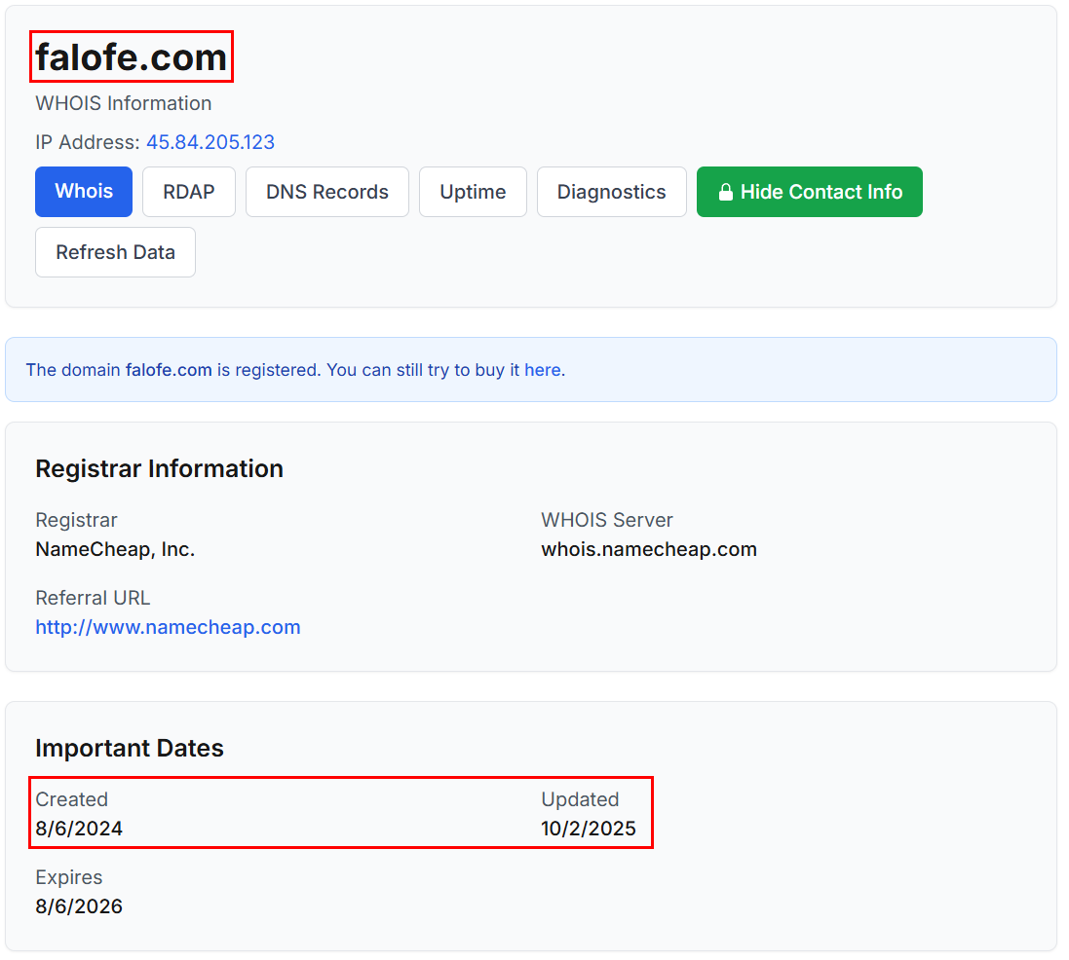Switch to the RDAP view
Viewport: 1069px width, 960px height.
click(188, 192)
